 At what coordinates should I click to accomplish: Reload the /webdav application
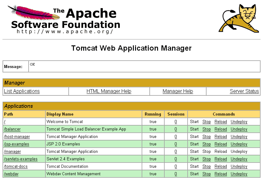221,174
